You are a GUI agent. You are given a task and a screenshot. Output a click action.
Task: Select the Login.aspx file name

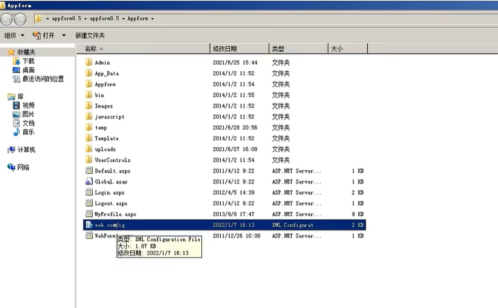click(110, 192)
